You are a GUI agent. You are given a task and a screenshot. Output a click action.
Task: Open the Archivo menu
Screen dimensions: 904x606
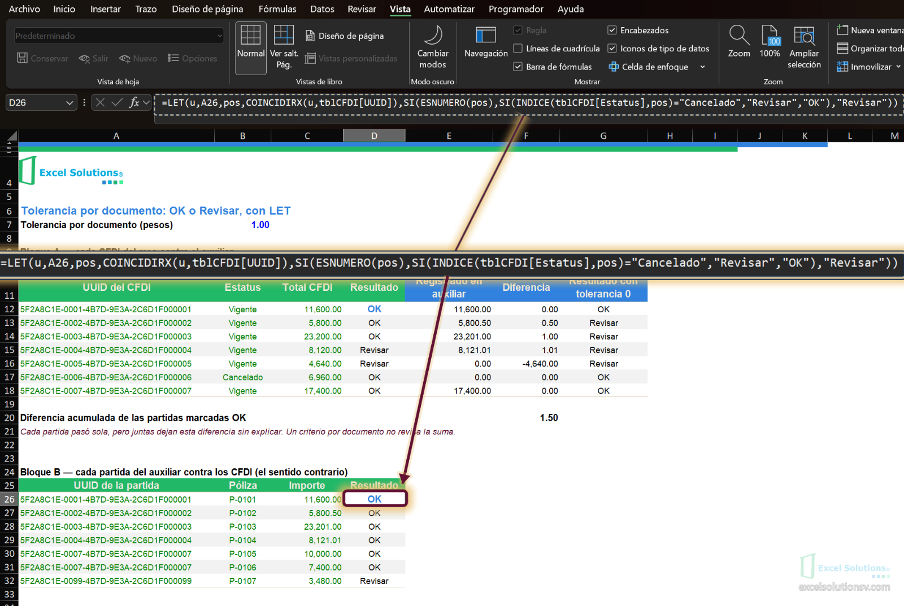tap(24, 9)
